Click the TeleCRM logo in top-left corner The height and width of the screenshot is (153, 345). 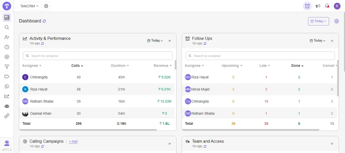[x=7, y=6]
